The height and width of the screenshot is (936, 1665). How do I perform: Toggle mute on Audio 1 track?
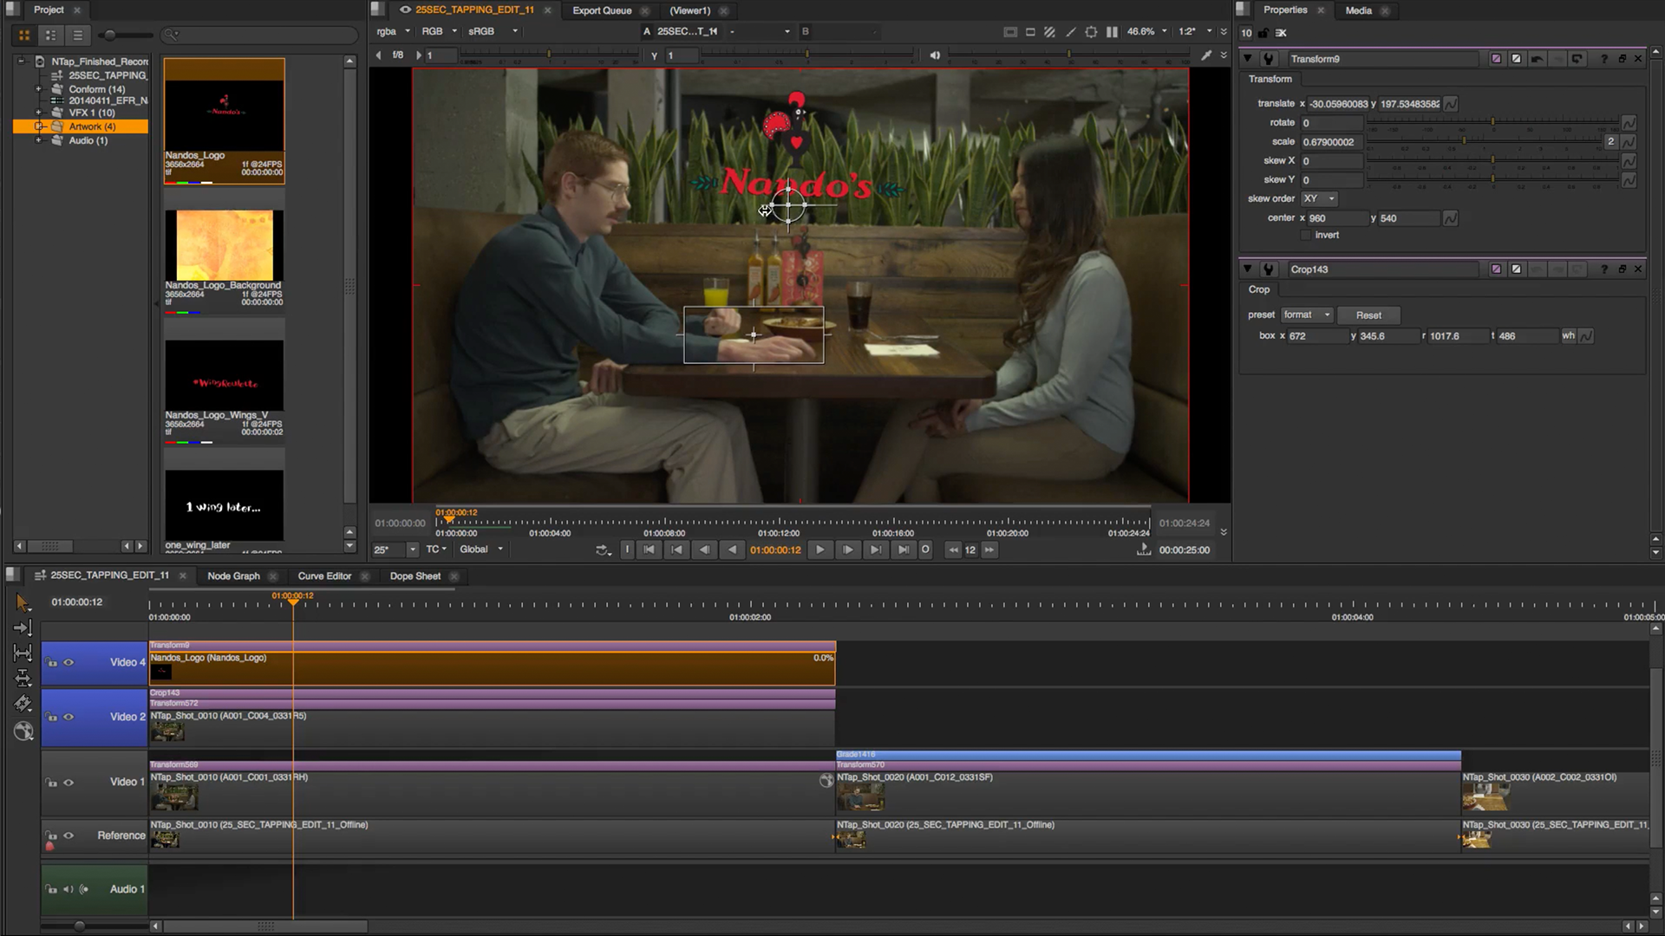pos(66,889)
